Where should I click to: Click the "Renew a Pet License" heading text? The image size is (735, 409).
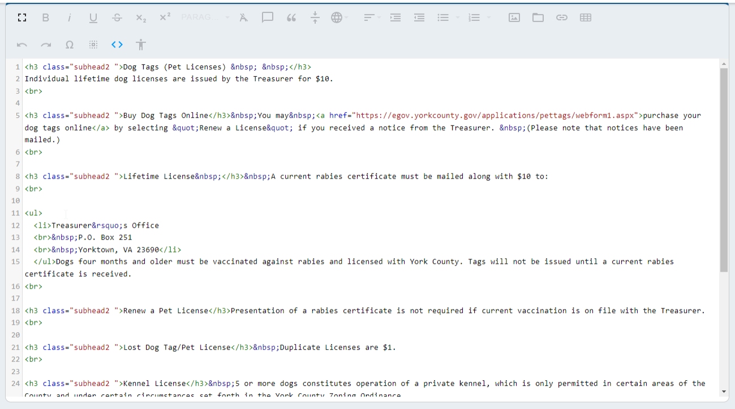tap(166, 311)
